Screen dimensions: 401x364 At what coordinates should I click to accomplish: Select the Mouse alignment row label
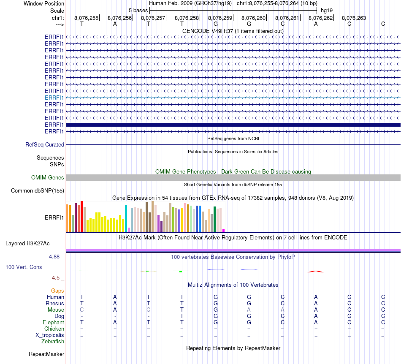(x=56, y=310)
